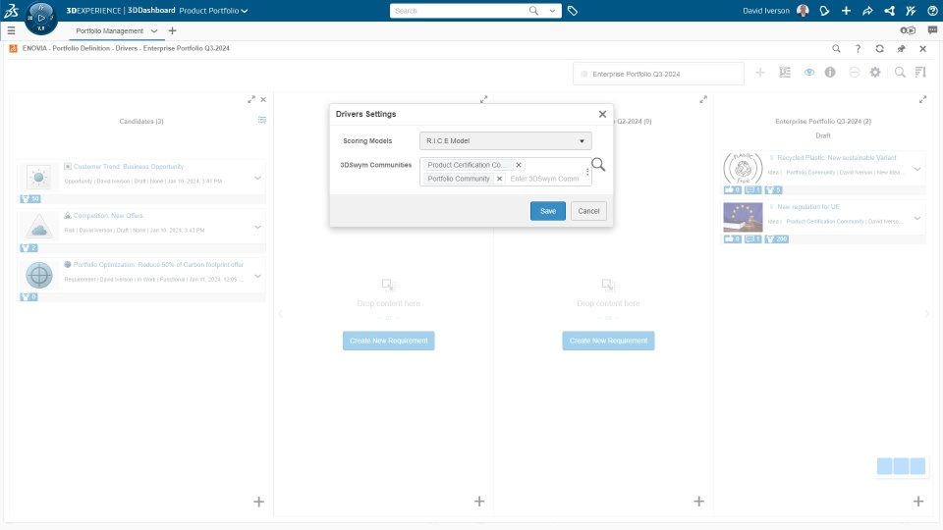
Task: Click the toolbar find magnifier icon
Action: (x=900, y=72)
